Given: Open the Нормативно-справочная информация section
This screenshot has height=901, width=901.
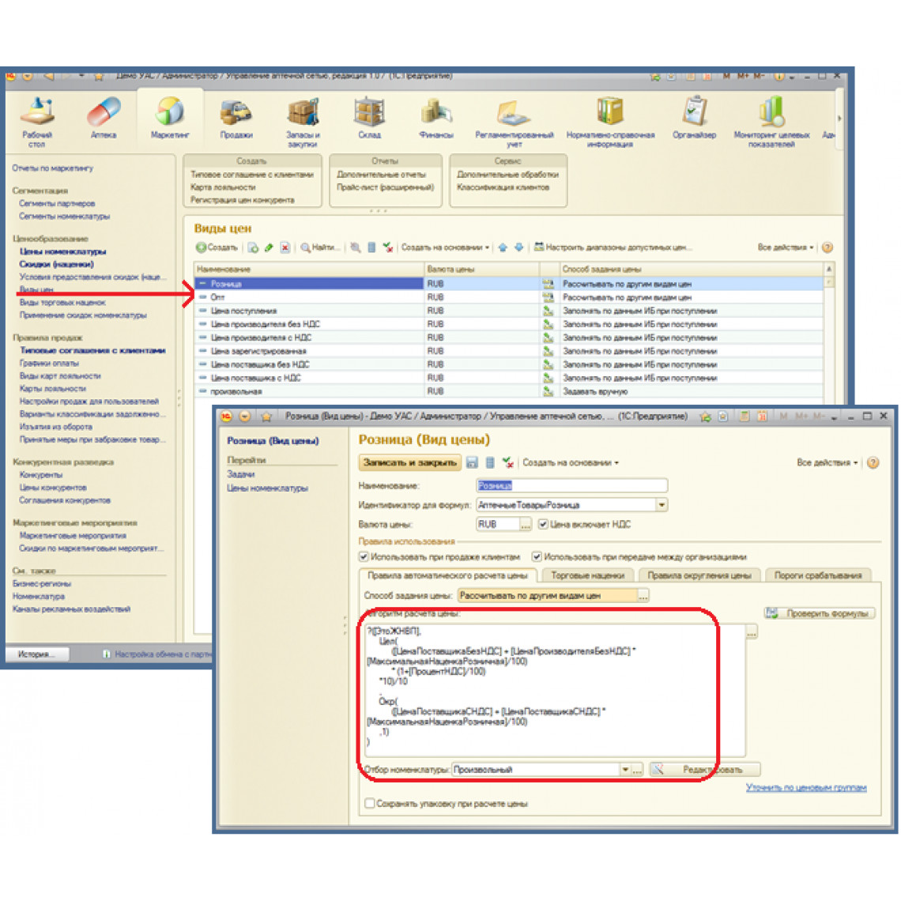Looking at the screenshot, I should coord(610,121).
